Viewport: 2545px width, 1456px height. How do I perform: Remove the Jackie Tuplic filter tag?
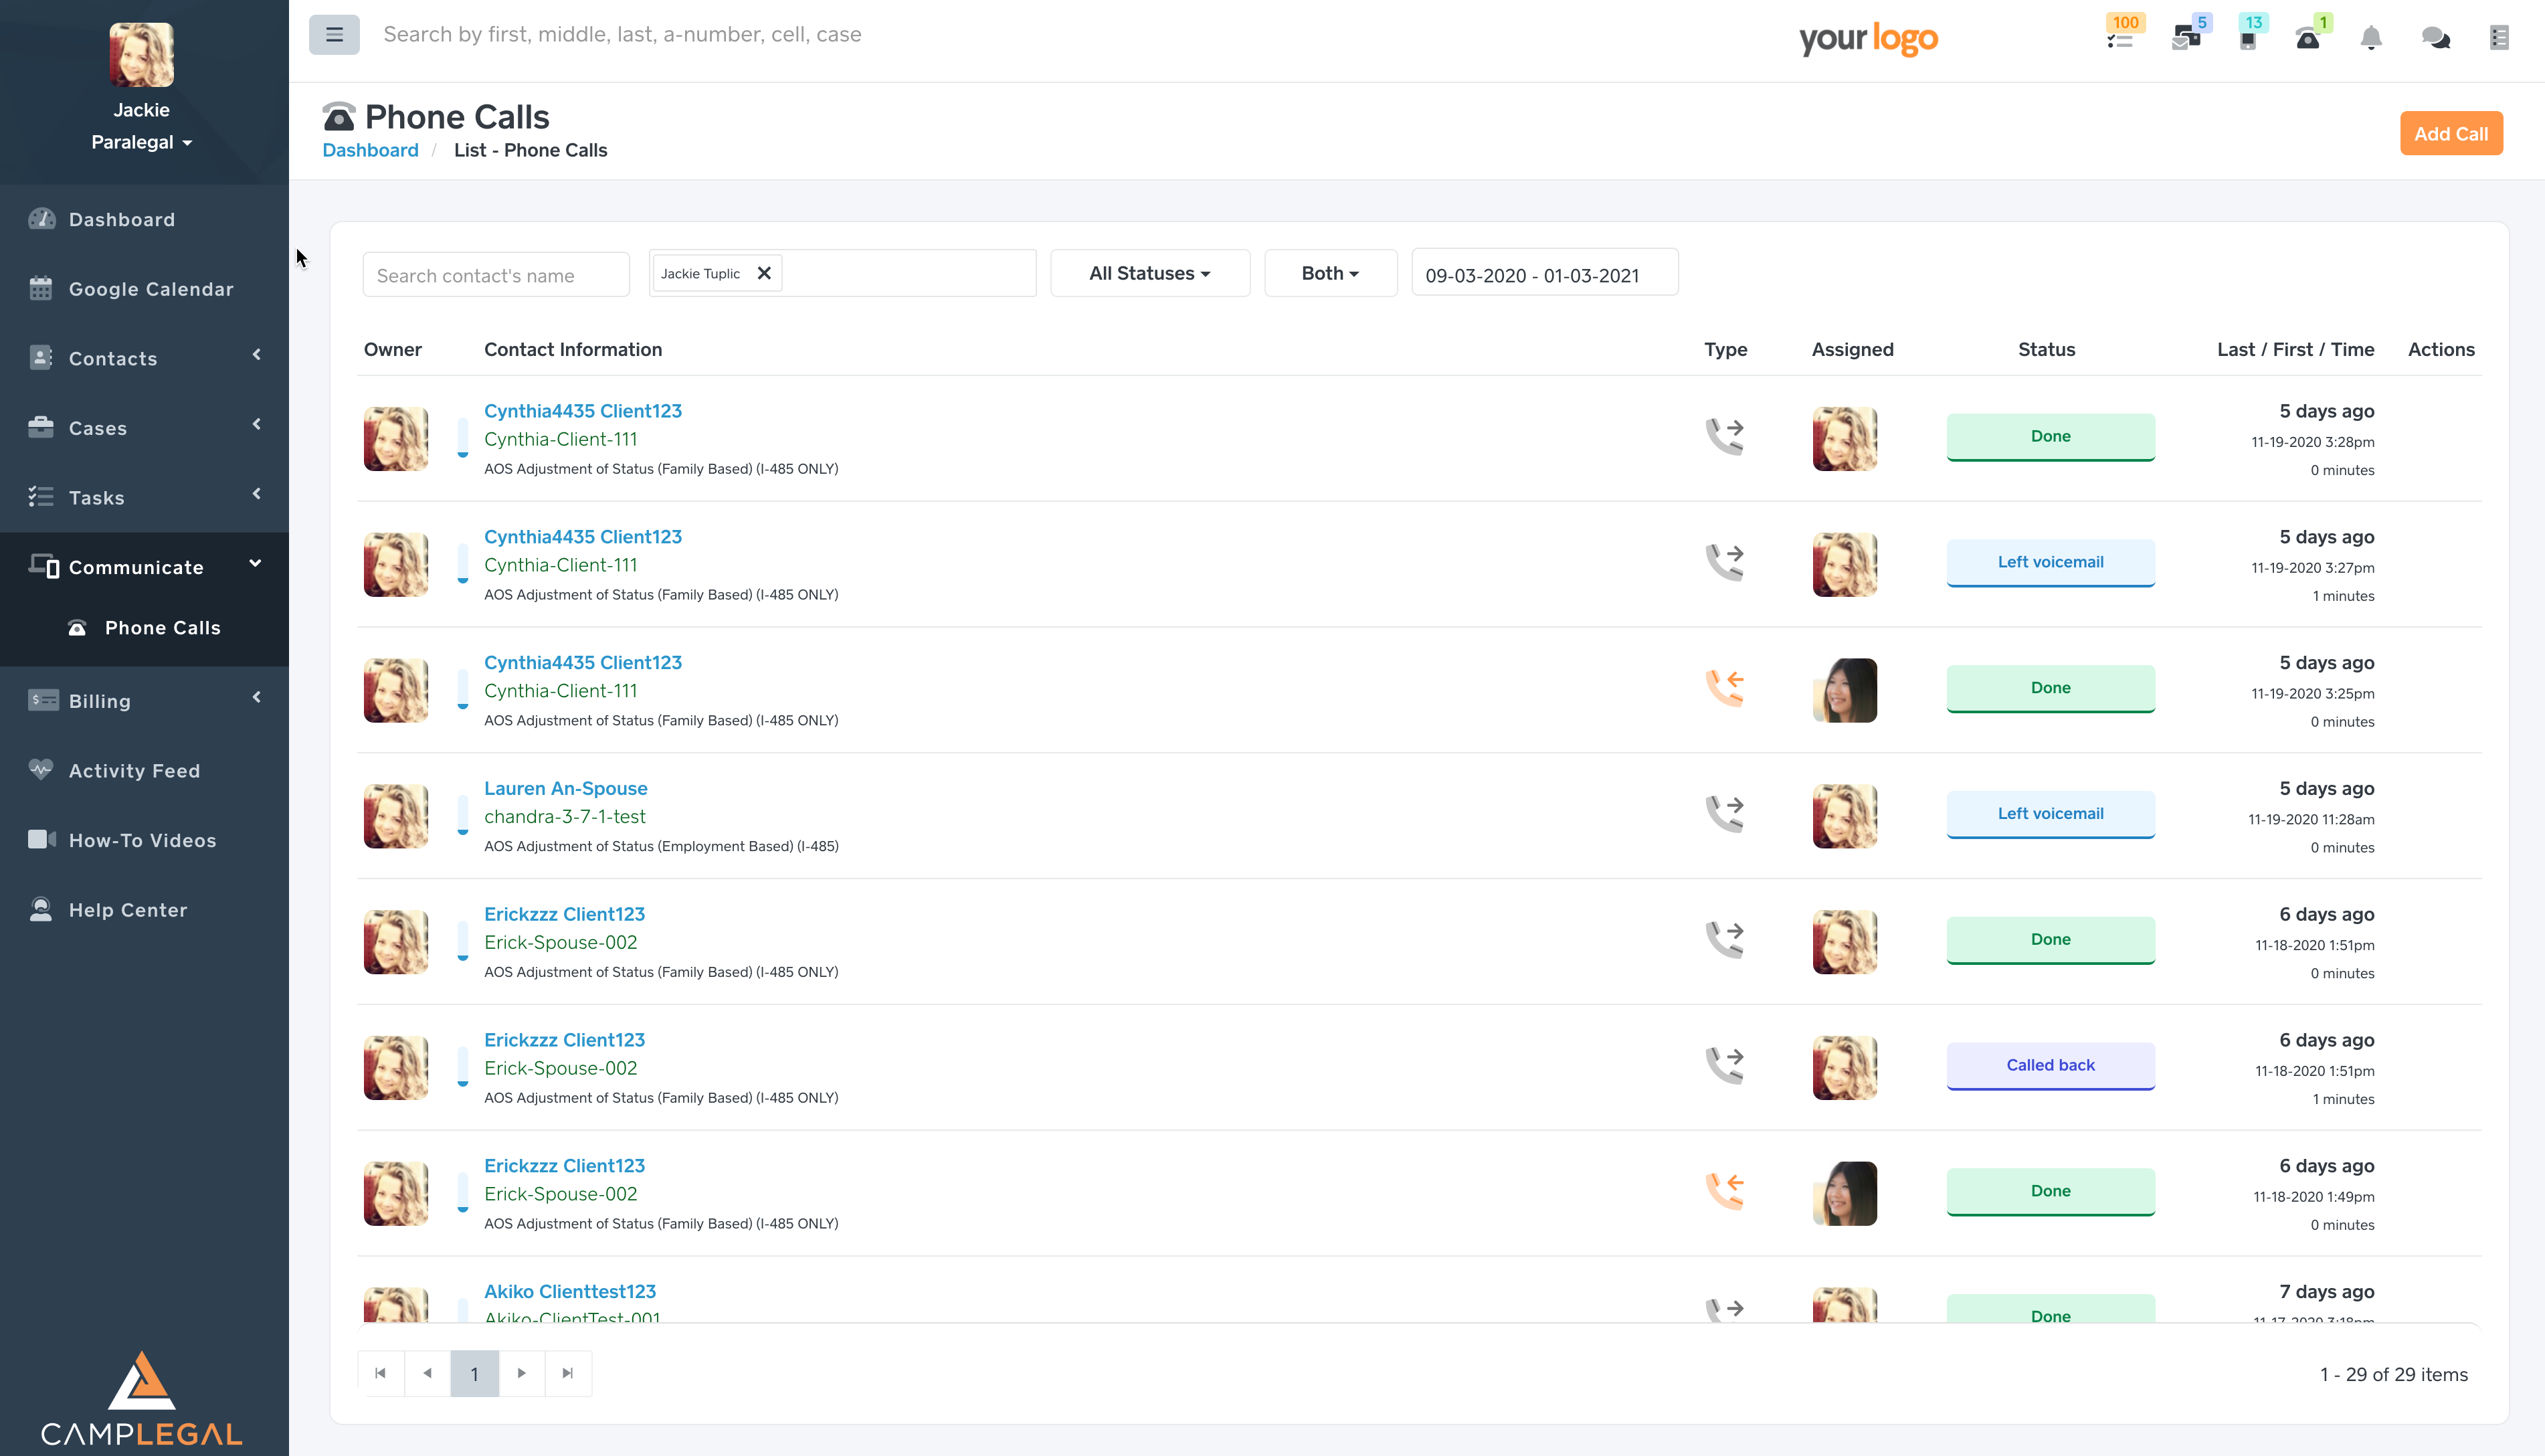(763, 273)
